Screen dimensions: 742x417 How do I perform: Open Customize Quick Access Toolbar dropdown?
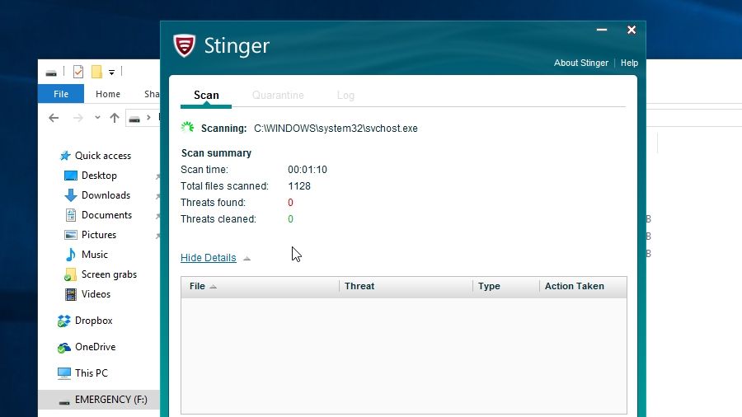(x=111, y=73)
